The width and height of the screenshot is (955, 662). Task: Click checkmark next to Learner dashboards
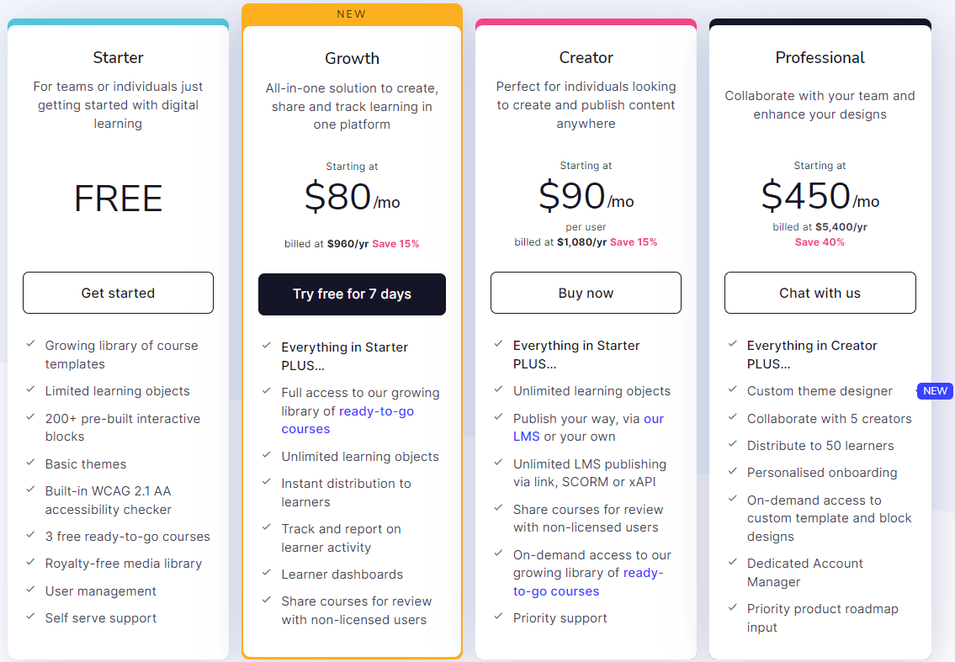pyautogui.click(x=265, y=573)
